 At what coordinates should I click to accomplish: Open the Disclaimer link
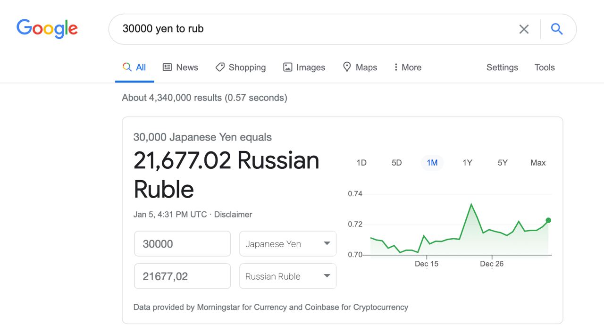(x=233, y=214)
